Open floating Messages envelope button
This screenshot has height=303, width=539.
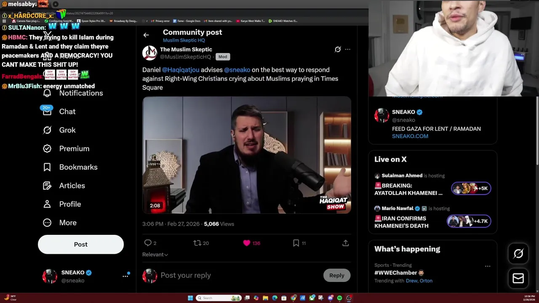click(518, 278)
